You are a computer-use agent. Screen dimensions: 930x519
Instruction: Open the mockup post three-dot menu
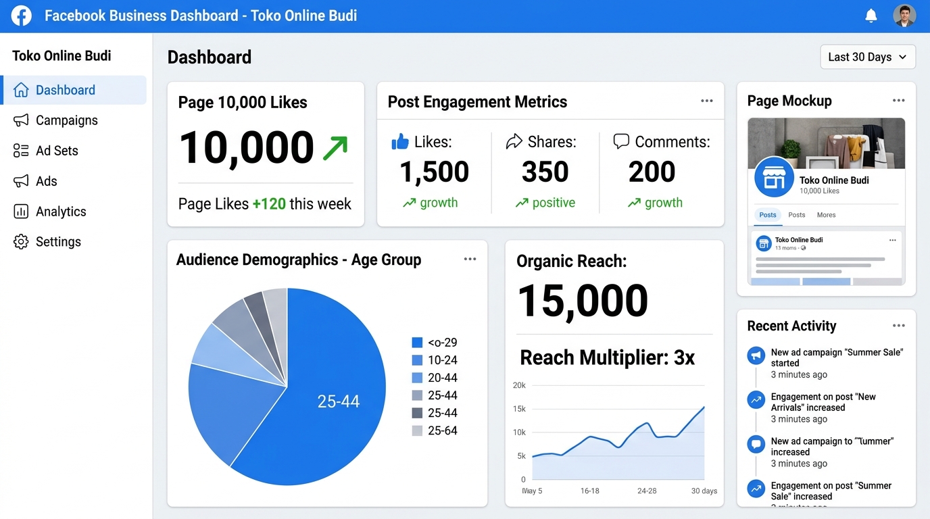[x=893, y=240]
